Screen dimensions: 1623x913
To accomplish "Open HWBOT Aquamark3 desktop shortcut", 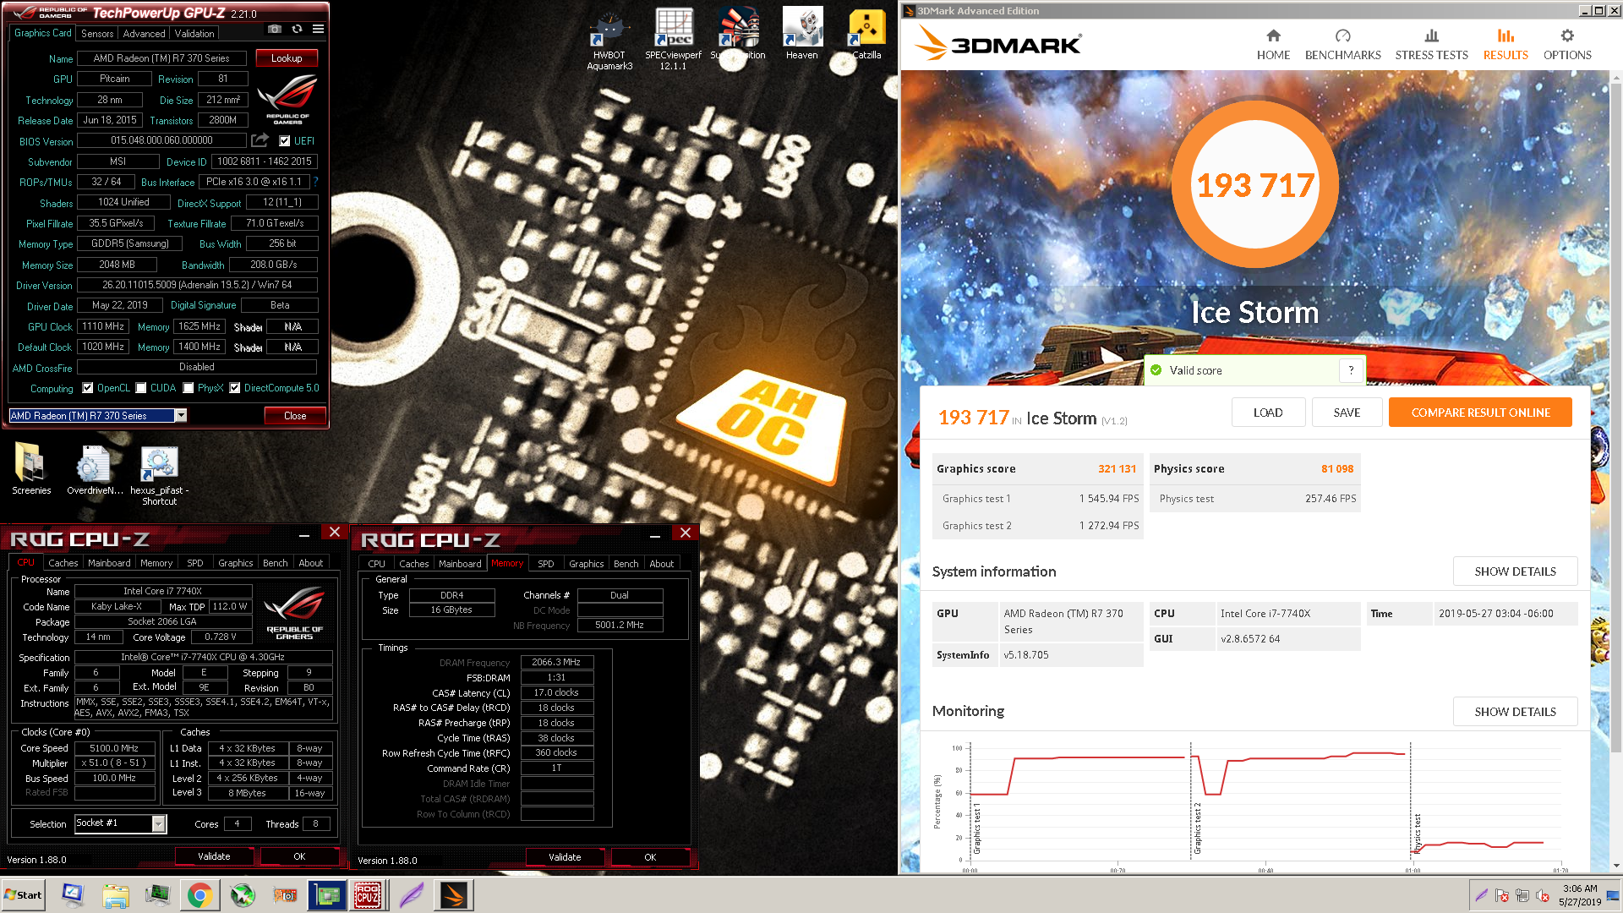I will pyautogui.click(x=609, y=39).
